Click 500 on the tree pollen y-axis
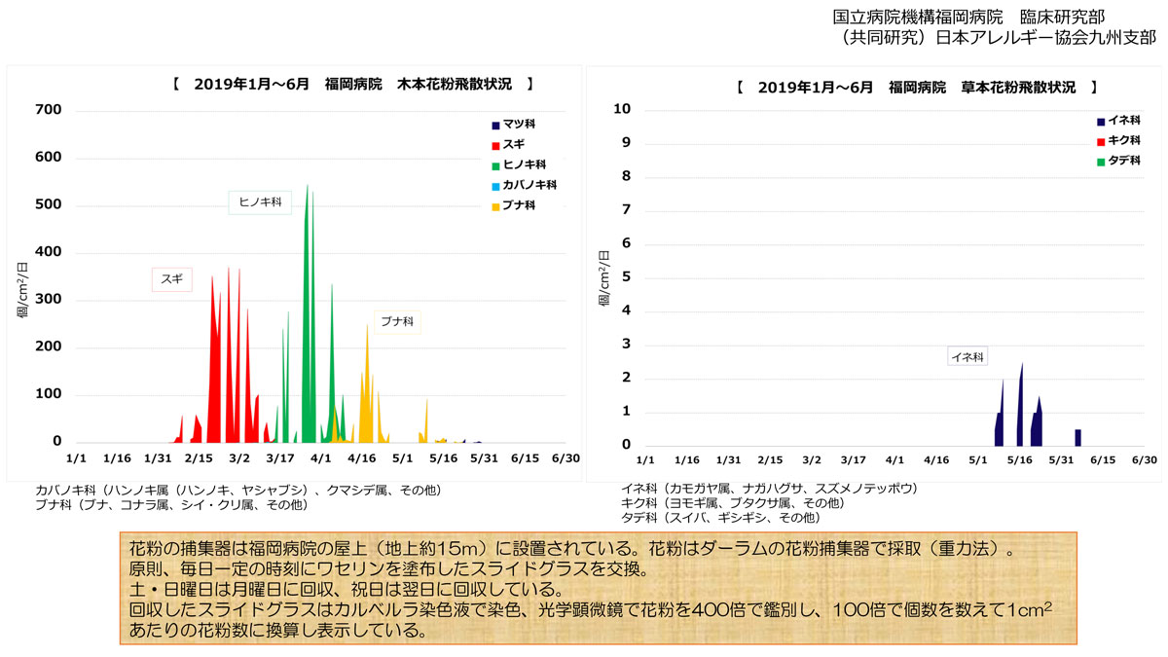 [x=50, y=205]
